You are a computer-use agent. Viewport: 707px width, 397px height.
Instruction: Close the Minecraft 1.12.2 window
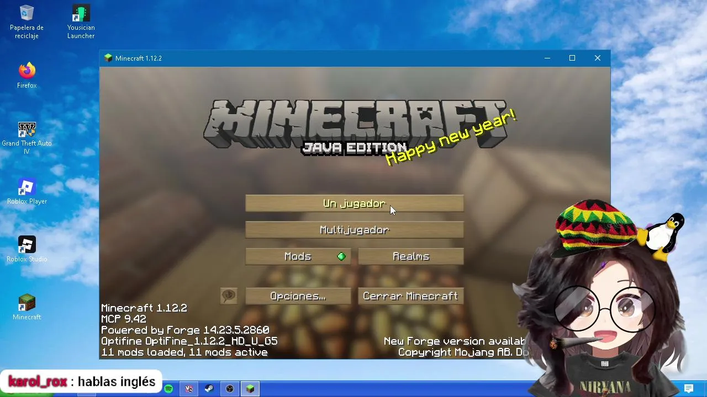tap(598, 58)
